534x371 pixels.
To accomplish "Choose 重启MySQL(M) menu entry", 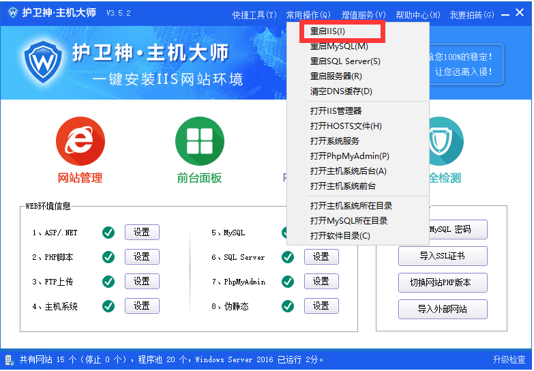I will [x=339, y=46].
